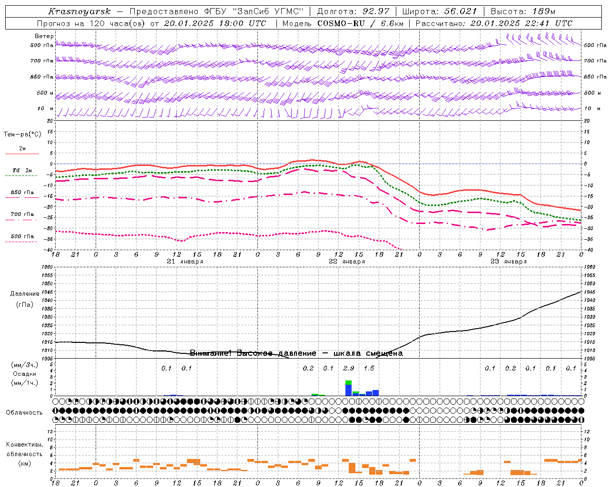
Task: Click the (км) convective cloud unit label
Action: tap(25, 463)
